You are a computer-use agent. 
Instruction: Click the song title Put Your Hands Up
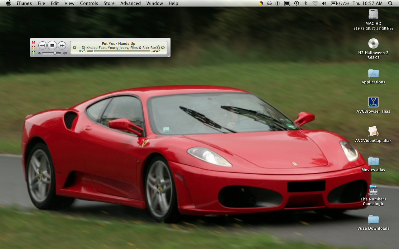click(118, 44)
